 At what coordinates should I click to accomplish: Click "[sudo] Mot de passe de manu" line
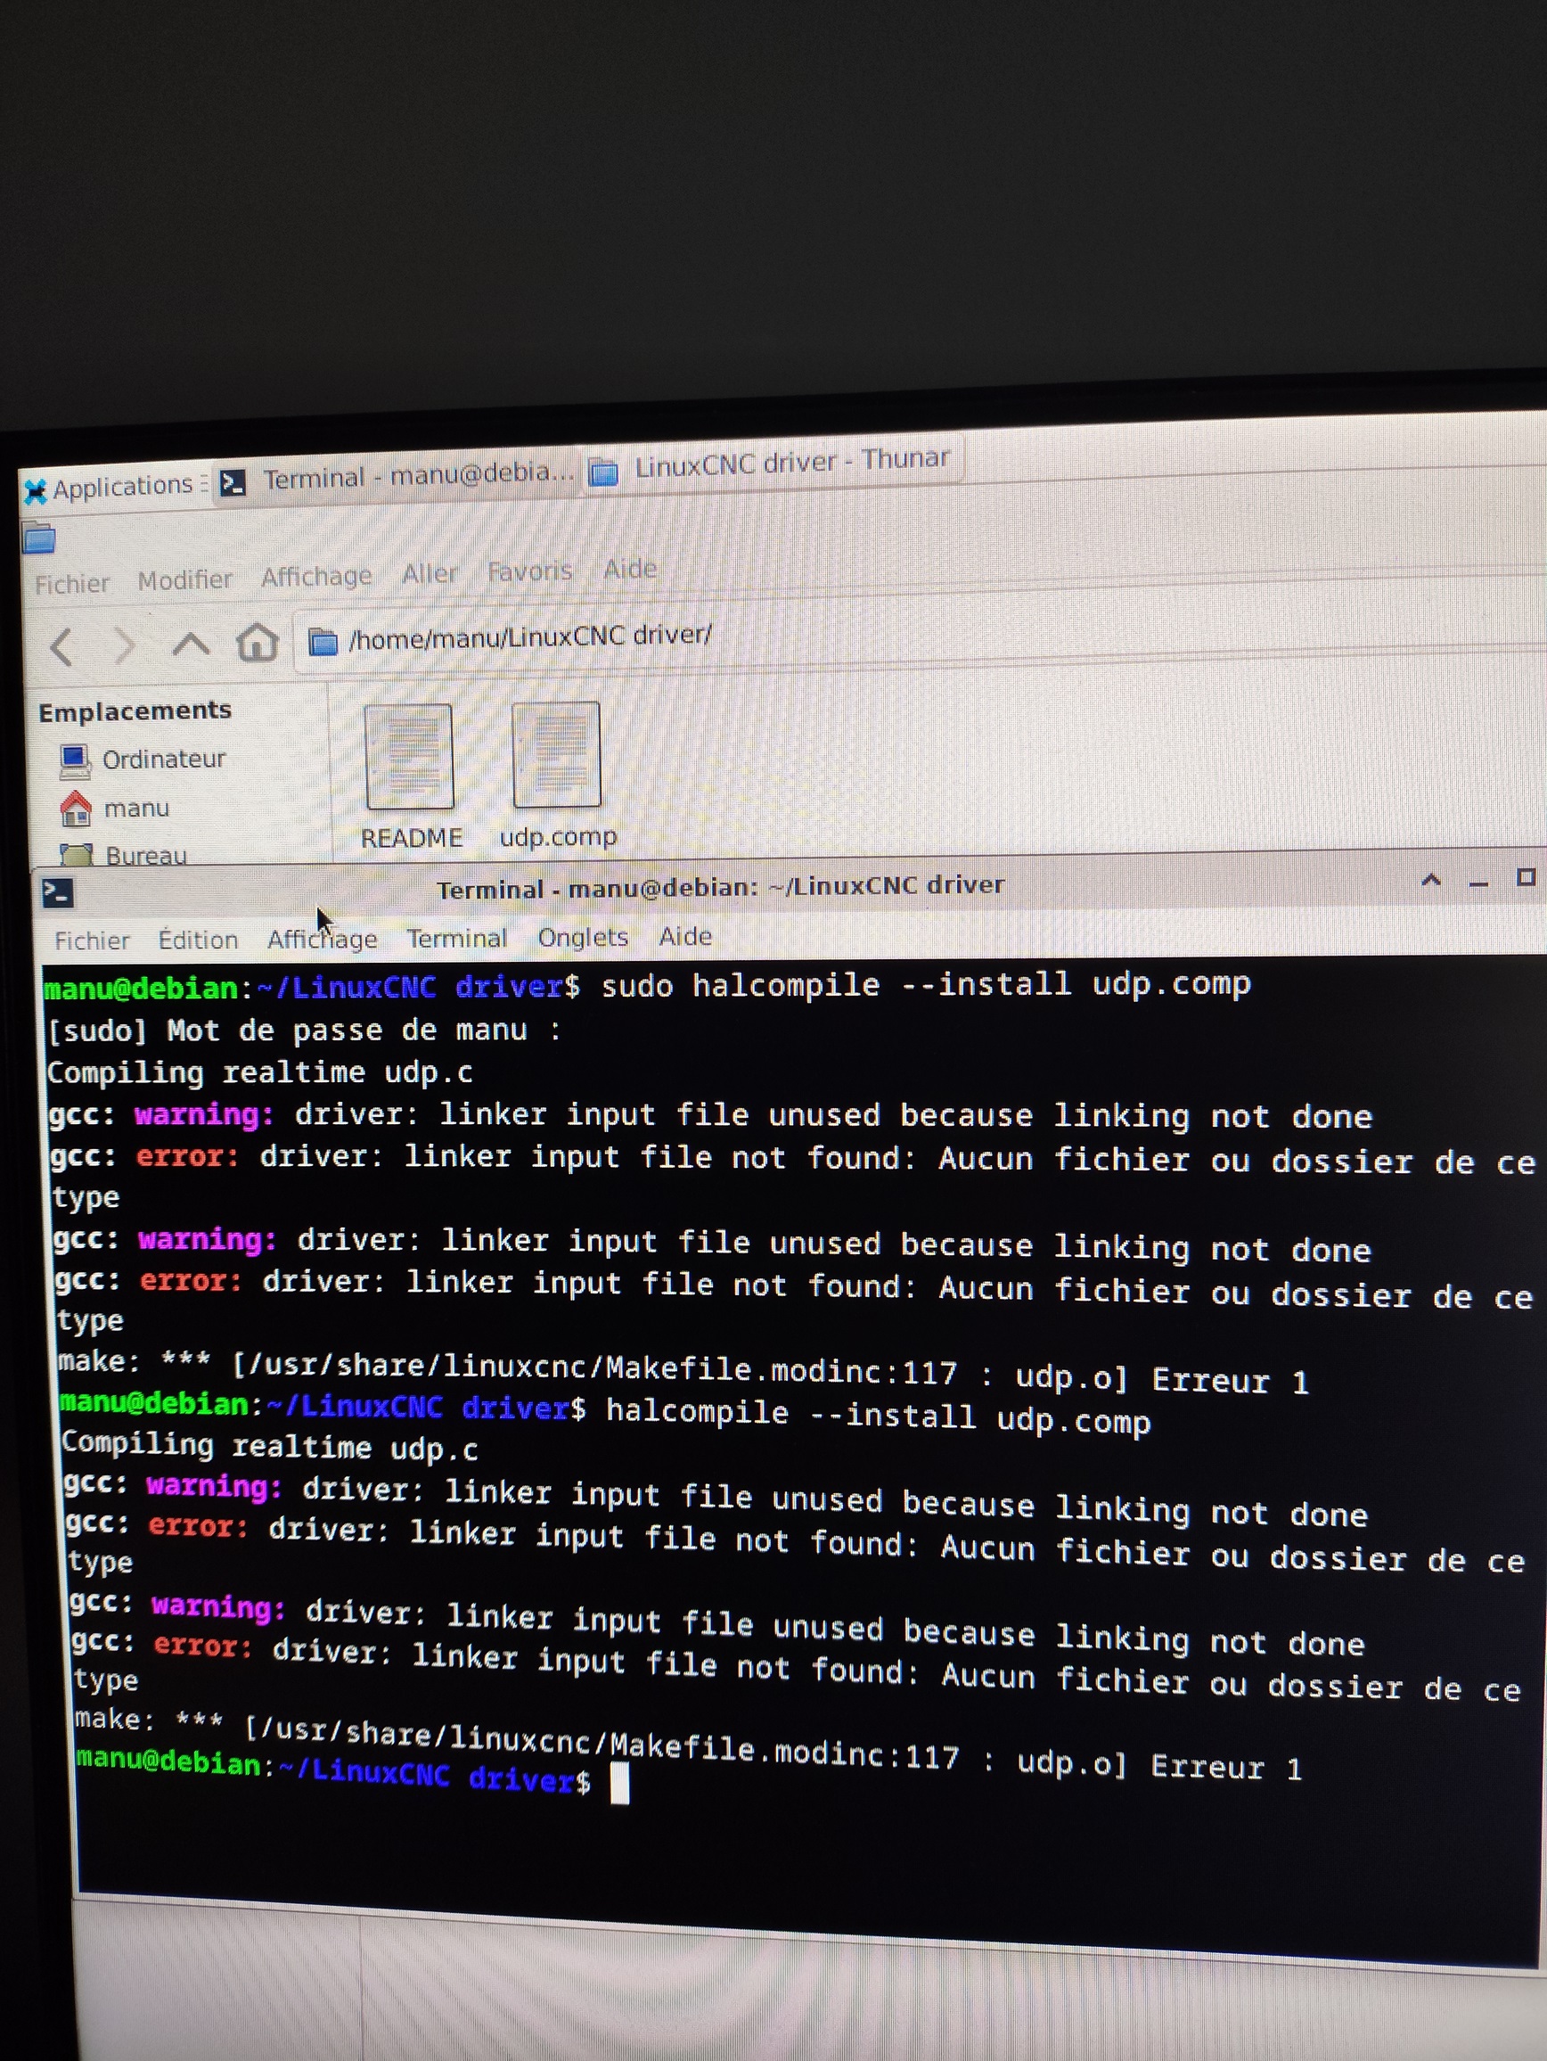pyautogui.click(x=304, y=1030)
